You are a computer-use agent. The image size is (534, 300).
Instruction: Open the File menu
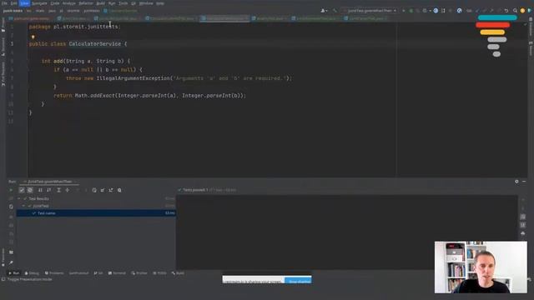point(4,3)
